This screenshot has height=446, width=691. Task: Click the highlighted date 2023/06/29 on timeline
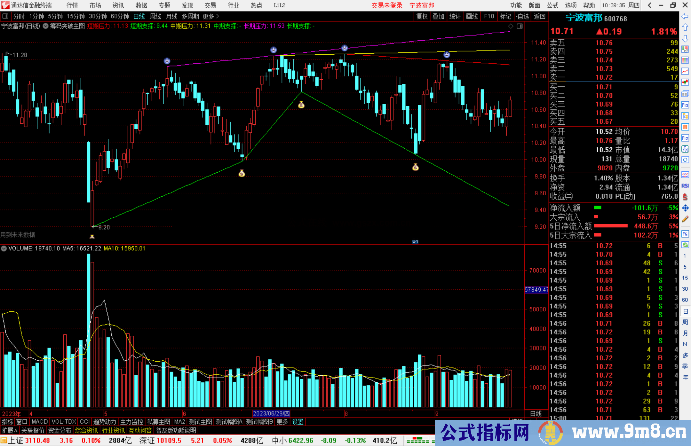click(x=271, y=413)
